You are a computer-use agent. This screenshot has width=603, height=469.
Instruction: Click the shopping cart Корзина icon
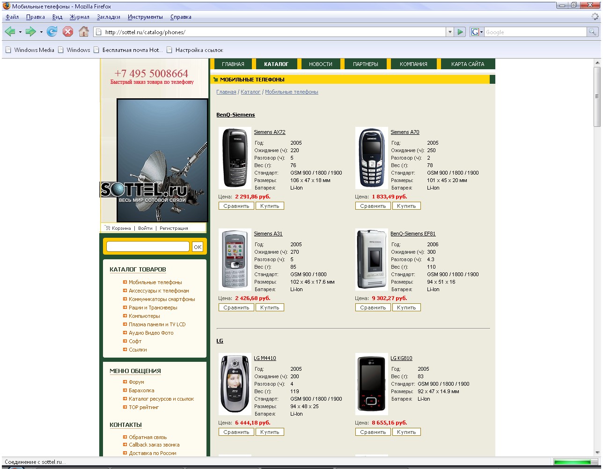tap(108, 228)
